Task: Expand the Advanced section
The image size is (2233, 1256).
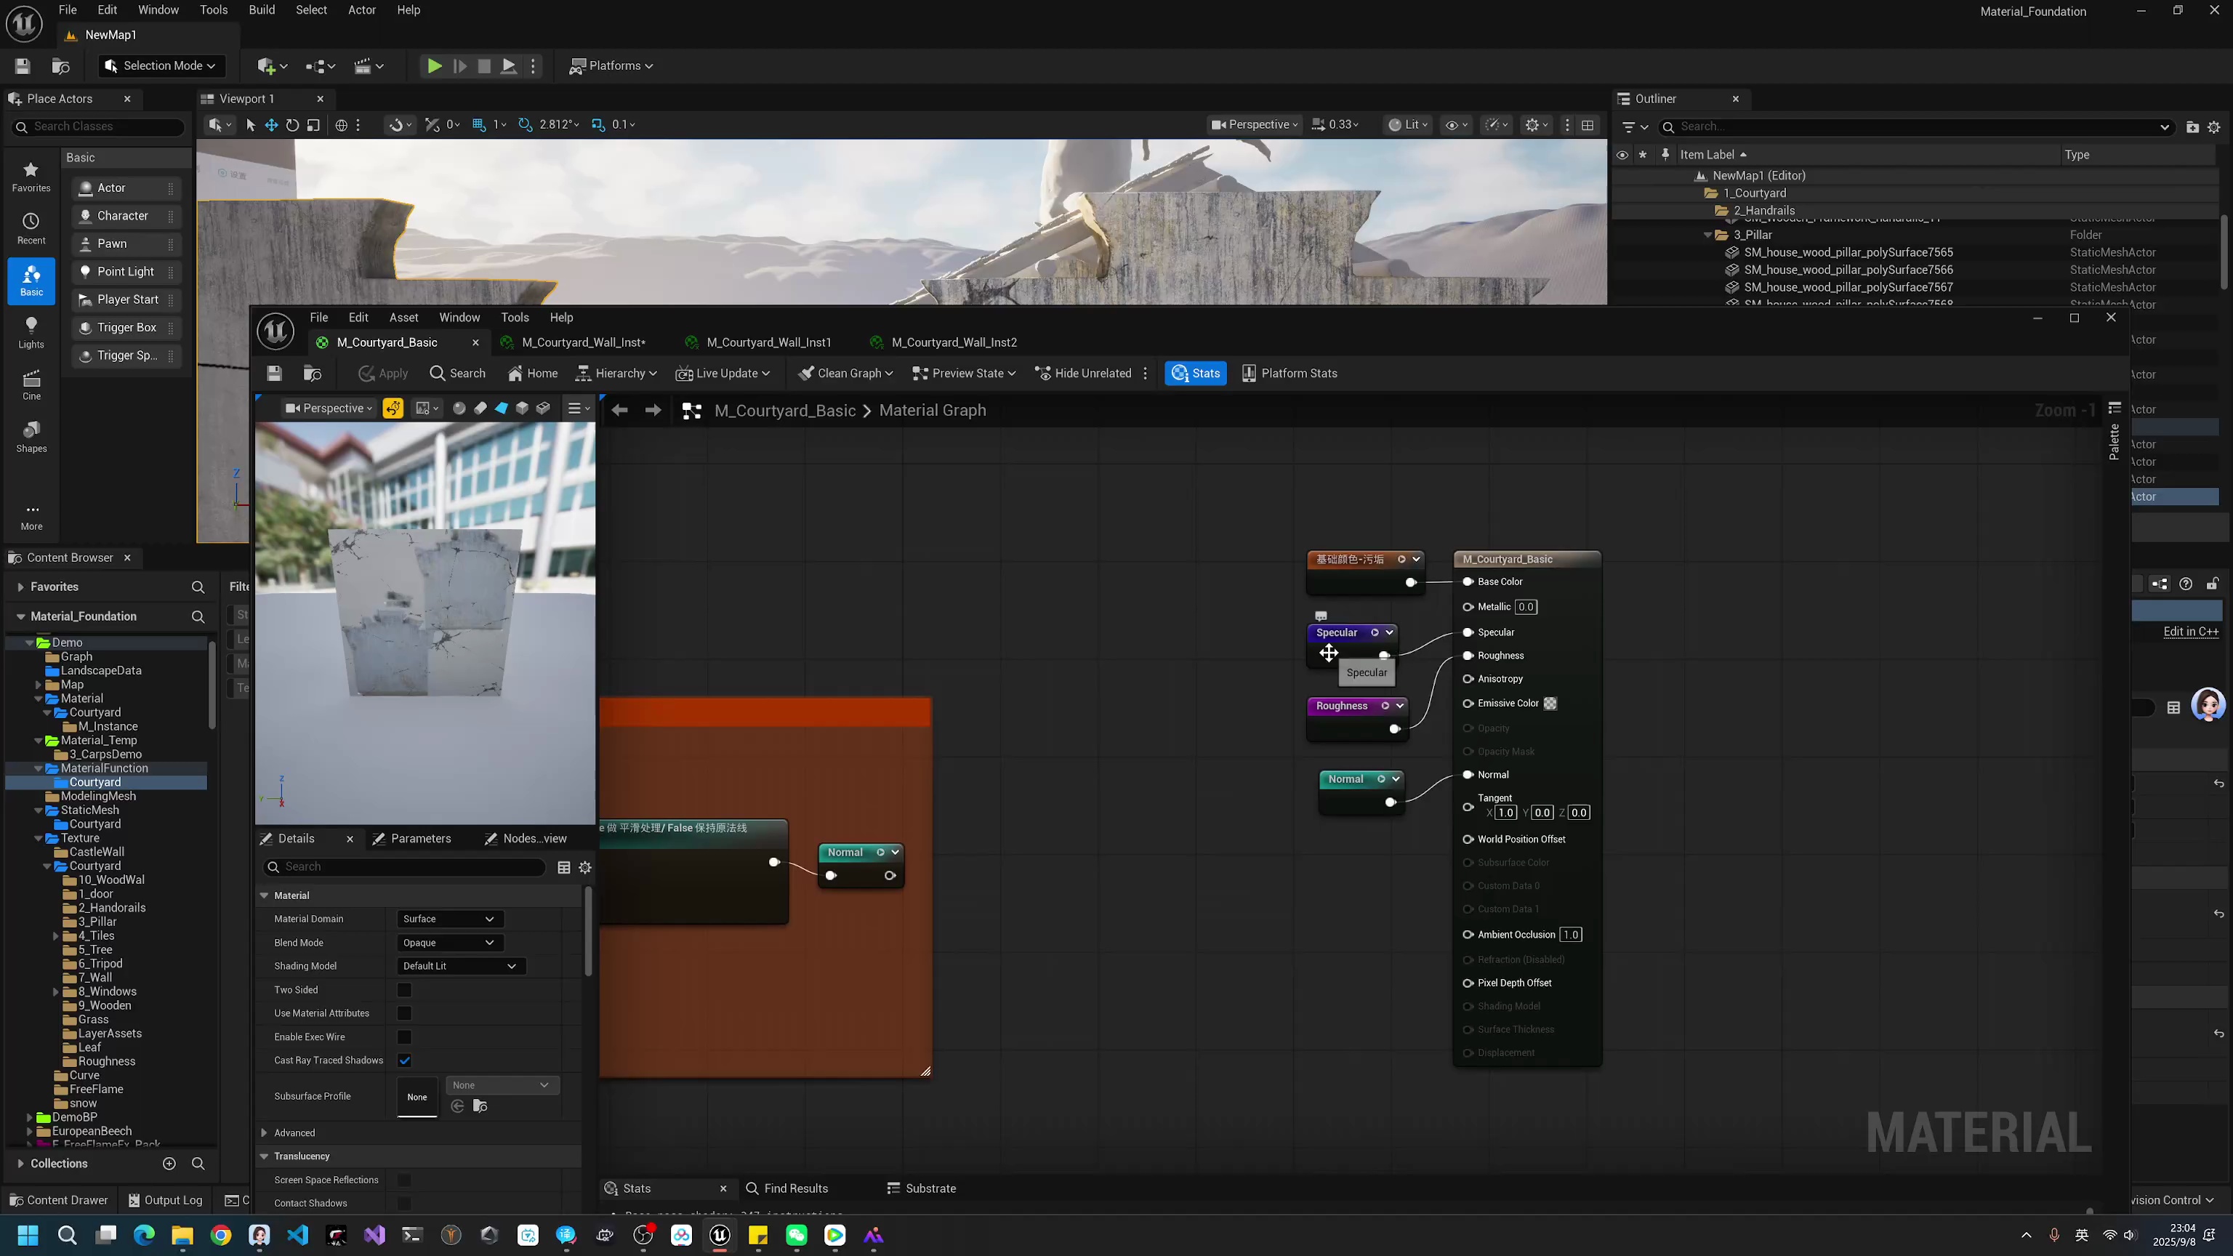Action: (x=265, y=1133)
